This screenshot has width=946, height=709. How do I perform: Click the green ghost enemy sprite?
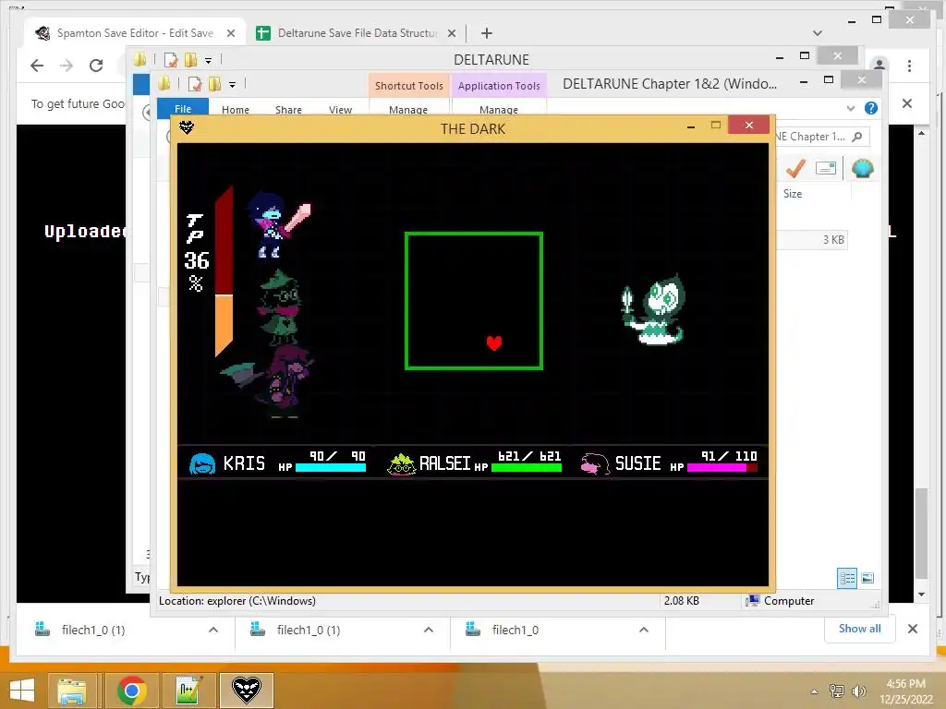(653, 310)
